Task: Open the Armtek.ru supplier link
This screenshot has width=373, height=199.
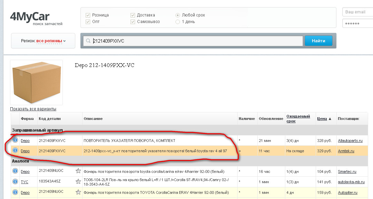Action: point(346,151)
